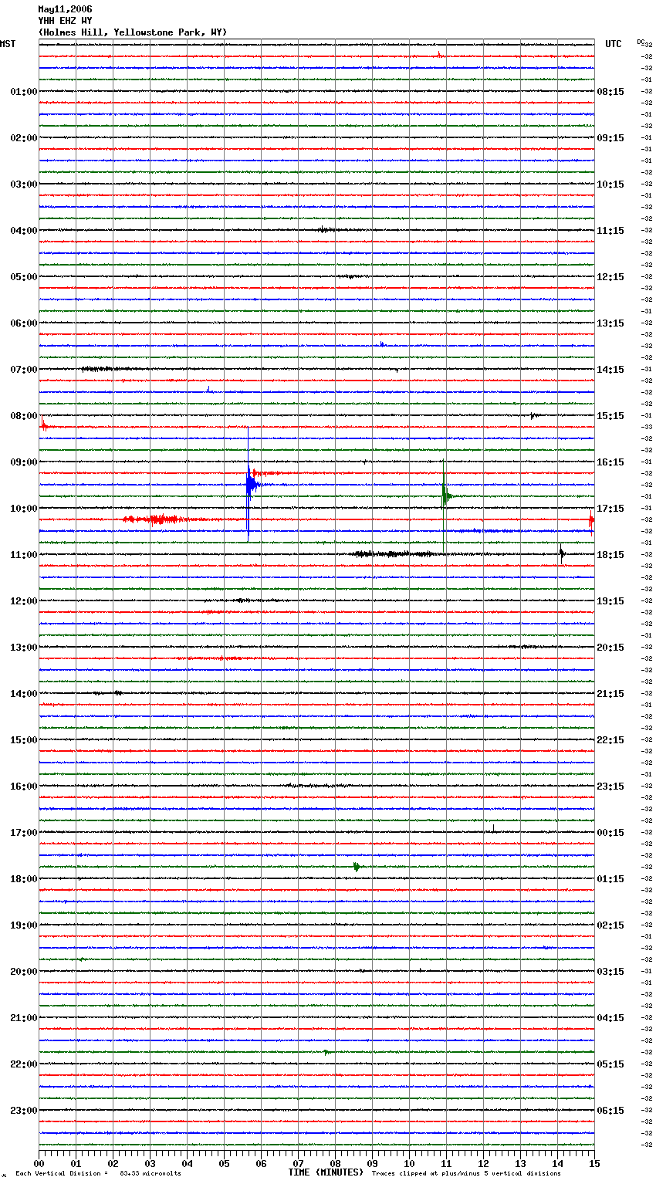Click the 01:00 MST time label
Screen dimensions: 656x1184
click(x=24, y=92)
